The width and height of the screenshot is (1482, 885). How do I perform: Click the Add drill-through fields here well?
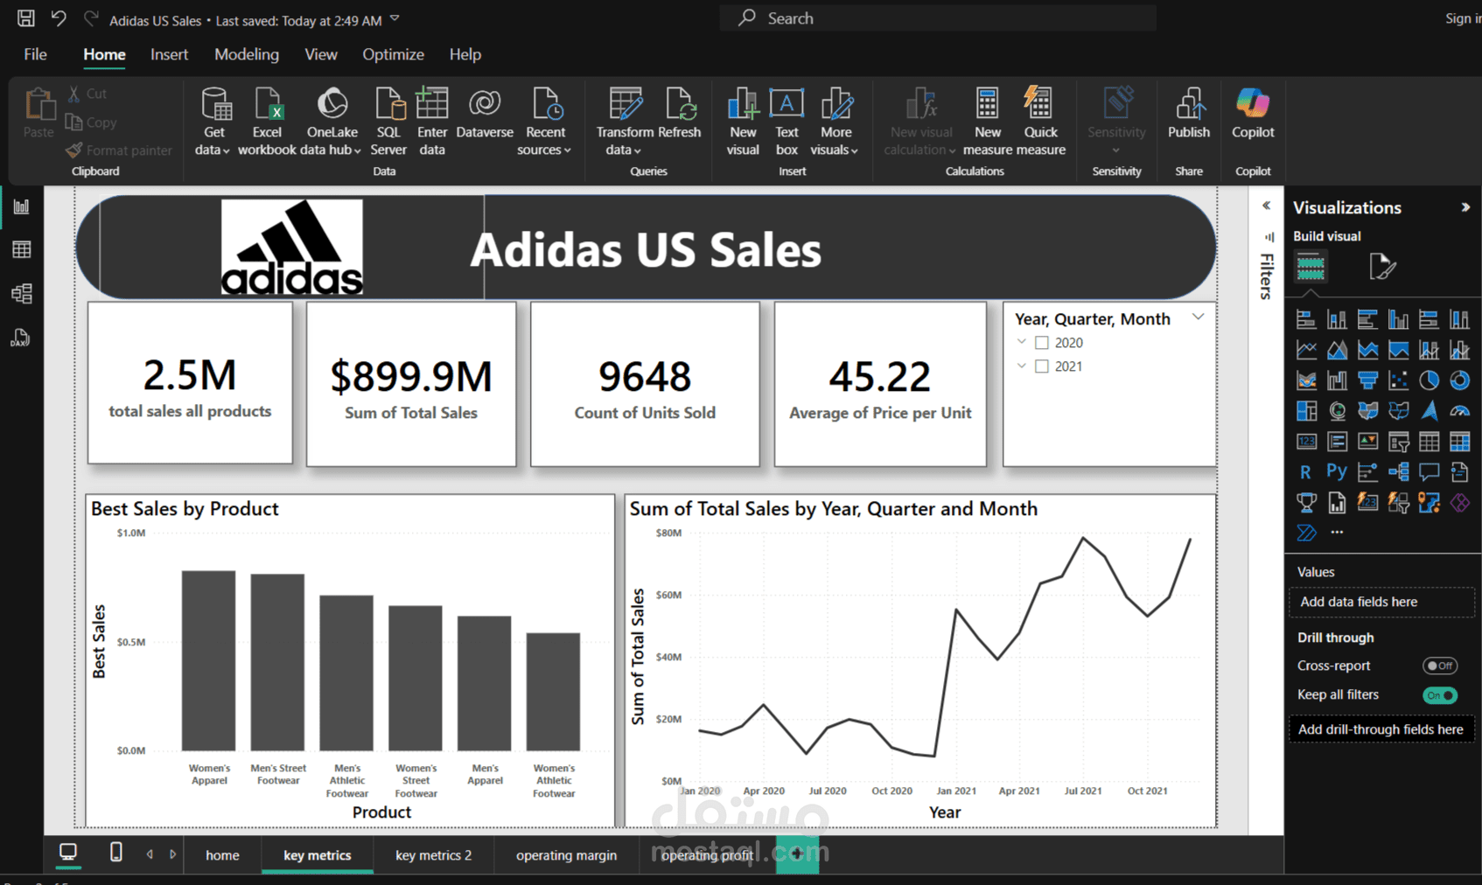click(1382, 729)
